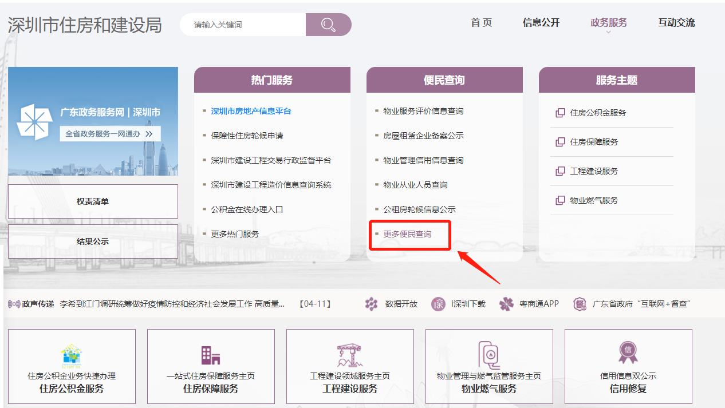Click the icon beside 工程建设服务 in 服务主题

[560, 171]
